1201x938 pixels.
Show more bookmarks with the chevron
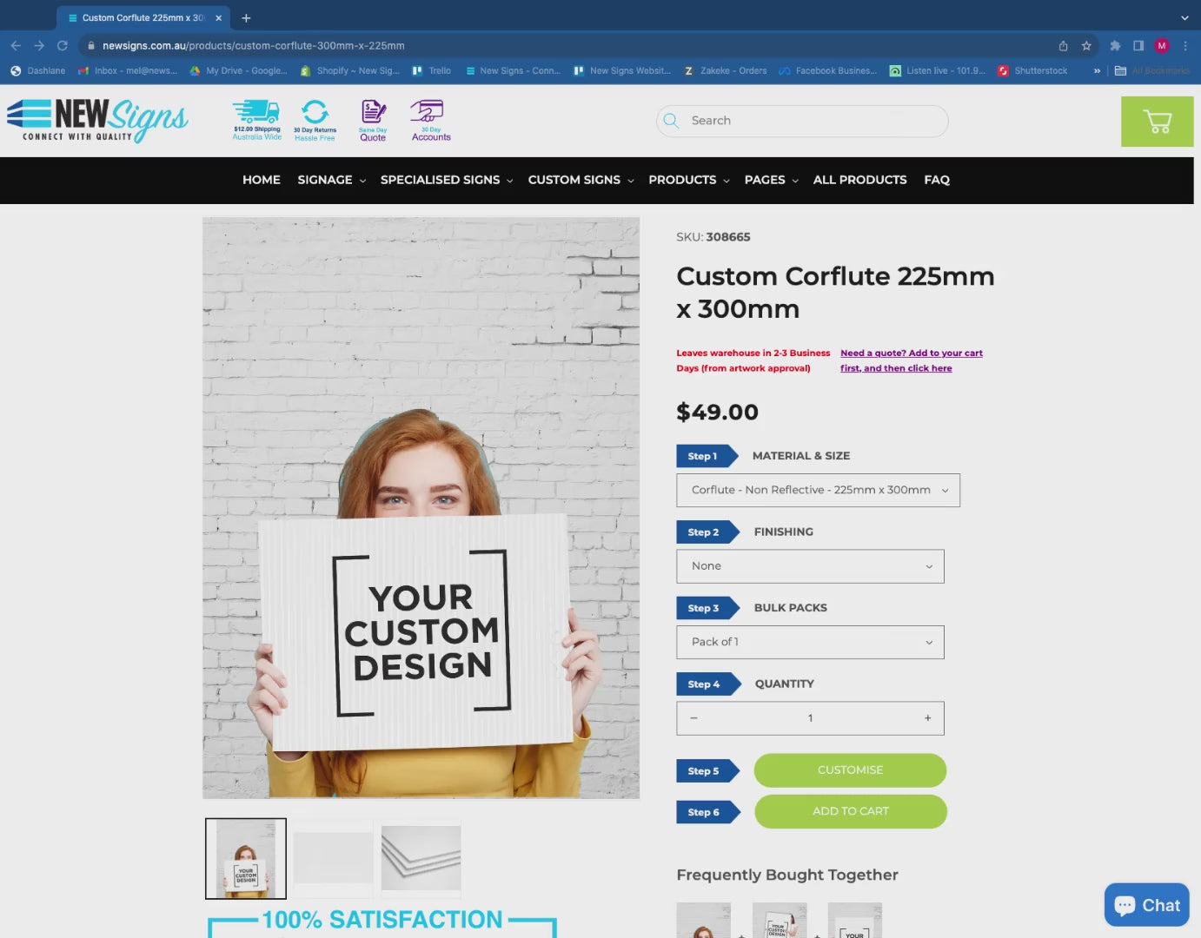point(1097,70)
